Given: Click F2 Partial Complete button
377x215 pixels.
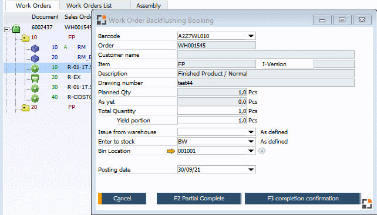Looking at the screenshot, I should coord(199,199).
